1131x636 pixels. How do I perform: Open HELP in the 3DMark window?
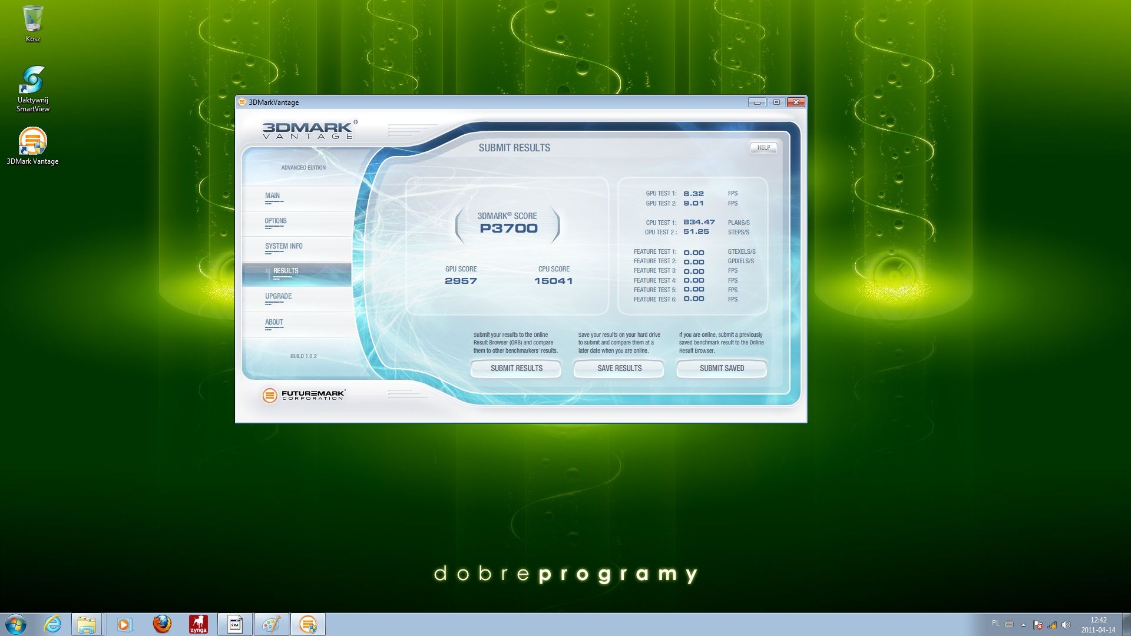click(763, 148)
